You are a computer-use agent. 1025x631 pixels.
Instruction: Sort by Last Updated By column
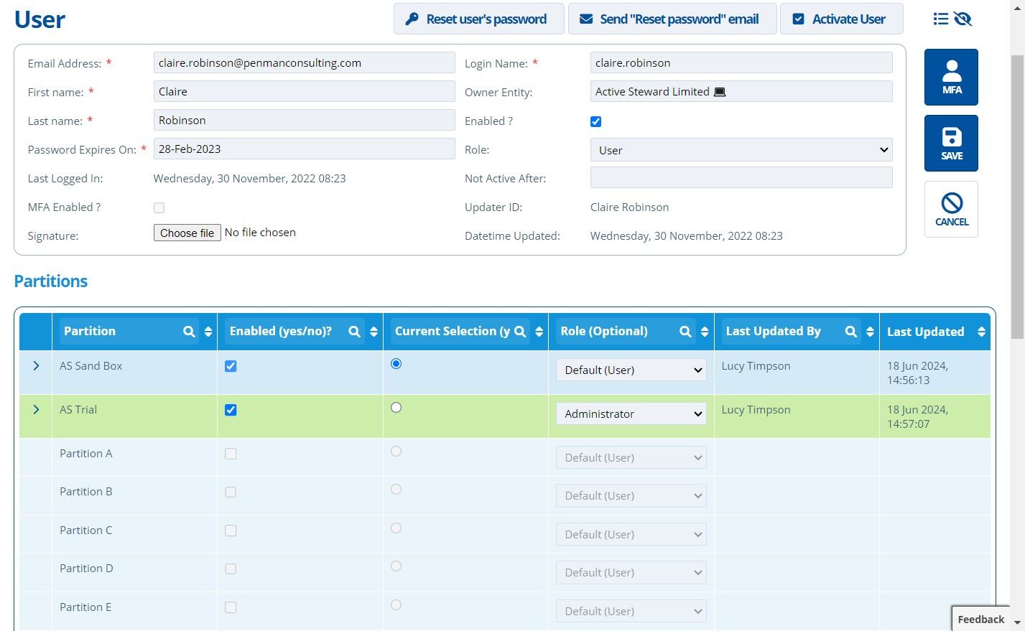870,332
